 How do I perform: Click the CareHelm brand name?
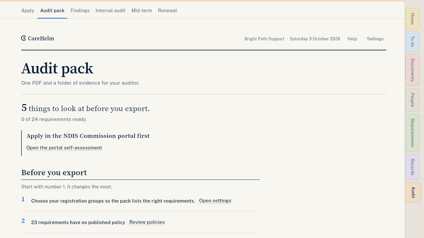(41, 38)
